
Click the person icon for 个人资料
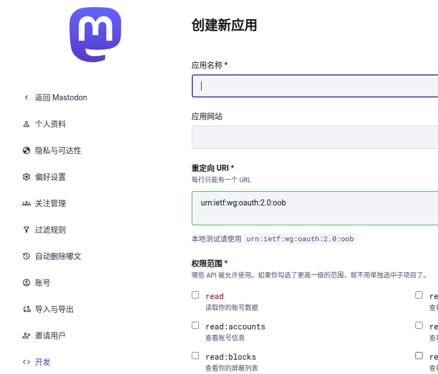26,124
